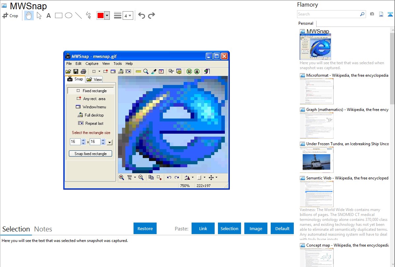Open the Tools menu in MWSnap

118,64
